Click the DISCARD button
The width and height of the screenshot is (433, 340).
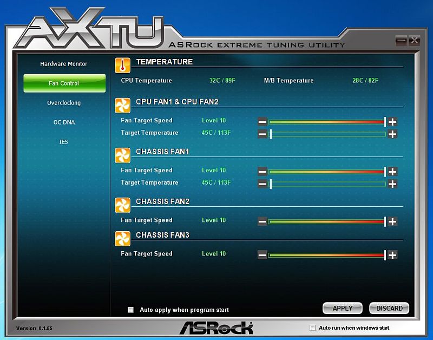point(389,308)
